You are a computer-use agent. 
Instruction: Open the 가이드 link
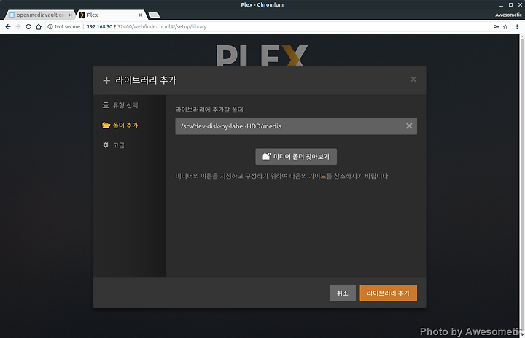coord(317,176)
